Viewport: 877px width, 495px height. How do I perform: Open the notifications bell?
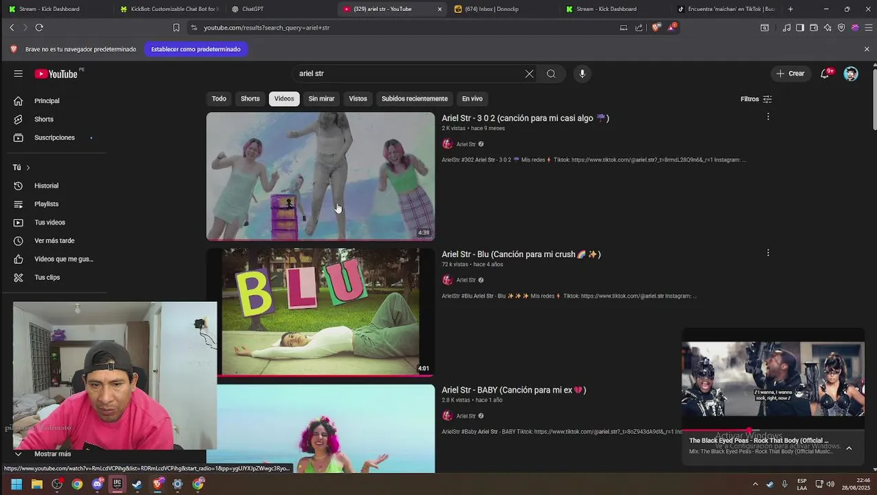coord(825,74)
